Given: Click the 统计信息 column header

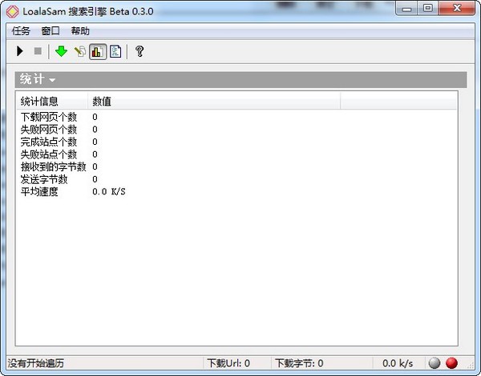Looking at the screenshot, I should [52, 101].
